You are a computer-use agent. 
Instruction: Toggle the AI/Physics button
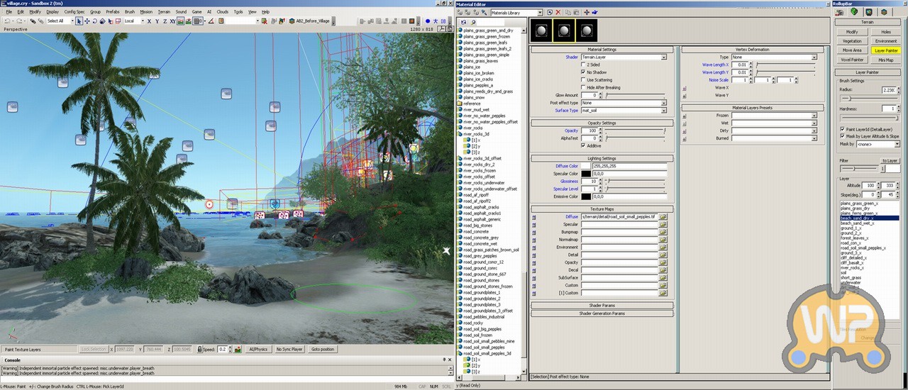tap(258, 350)
